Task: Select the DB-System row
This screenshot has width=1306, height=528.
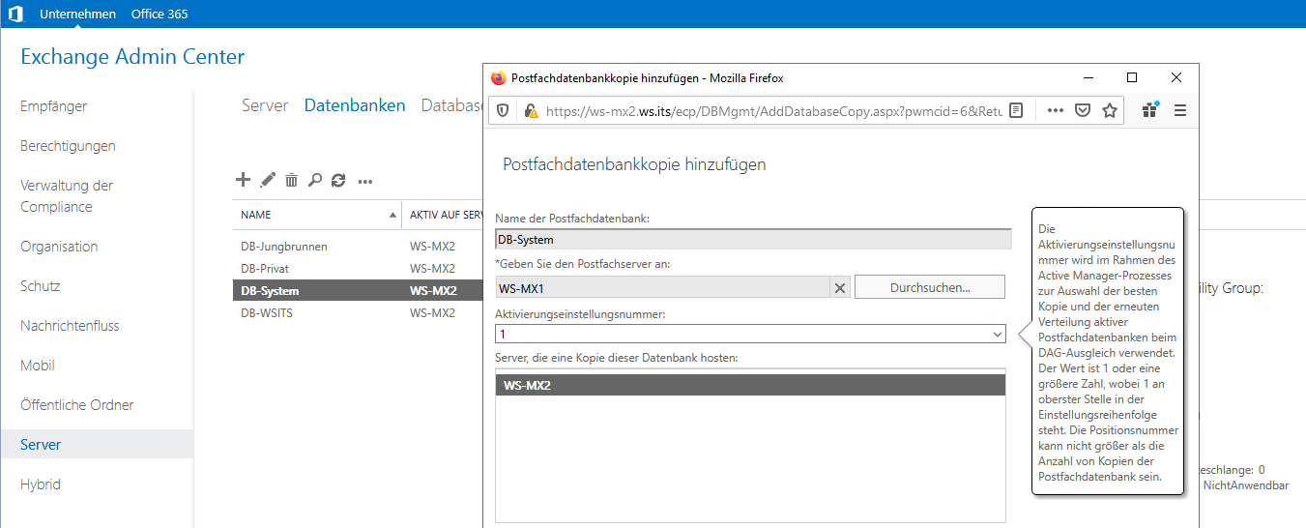Action: (x=358, y=291)
